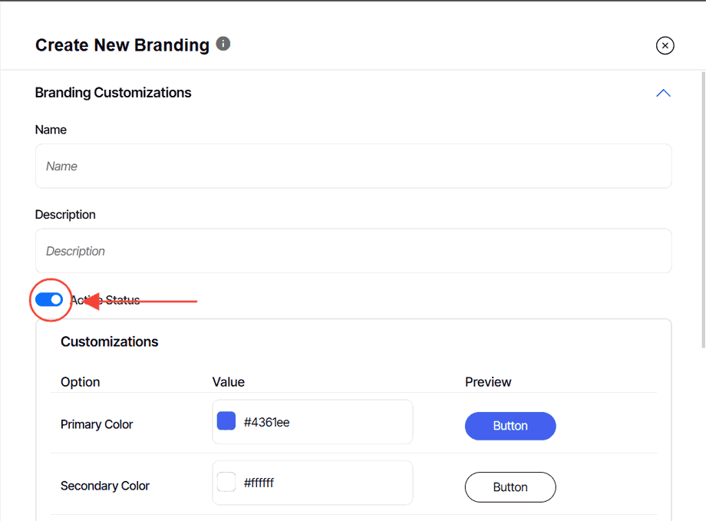The width and height of the screenshot is (706, 521).
Task: Select the Option column header
Action: click(x=81, y=382)
